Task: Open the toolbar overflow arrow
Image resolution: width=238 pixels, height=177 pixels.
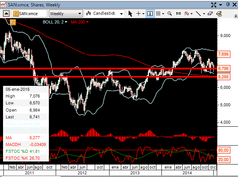Action: 236,16
